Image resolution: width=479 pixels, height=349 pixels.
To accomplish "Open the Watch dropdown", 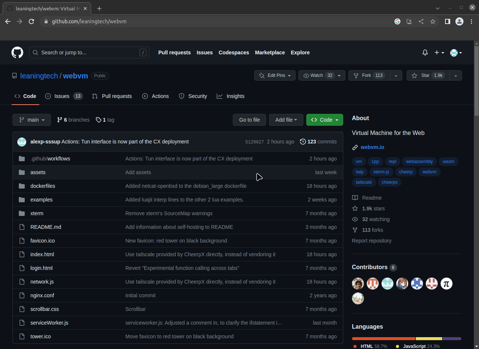I will 322,75.
